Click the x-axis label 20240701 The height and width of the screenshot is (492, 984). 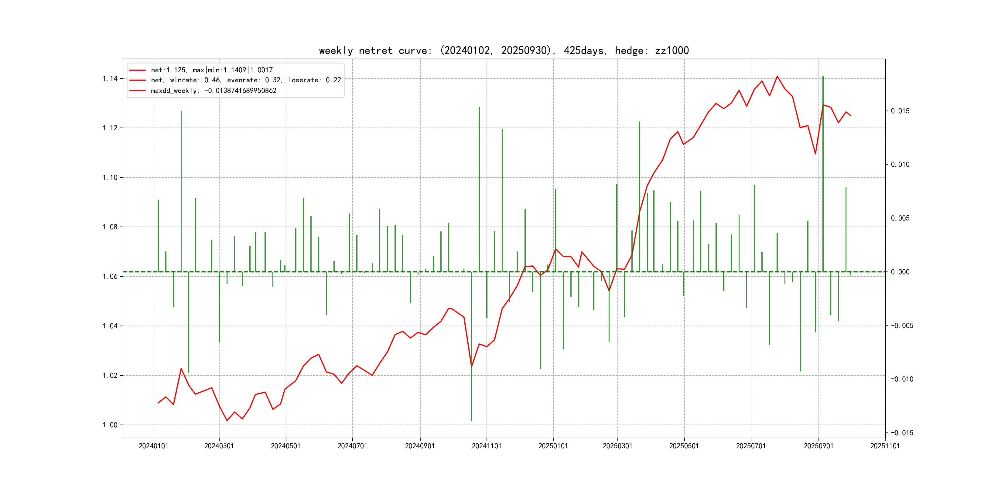pyautogui.click(x=352, y=446)
